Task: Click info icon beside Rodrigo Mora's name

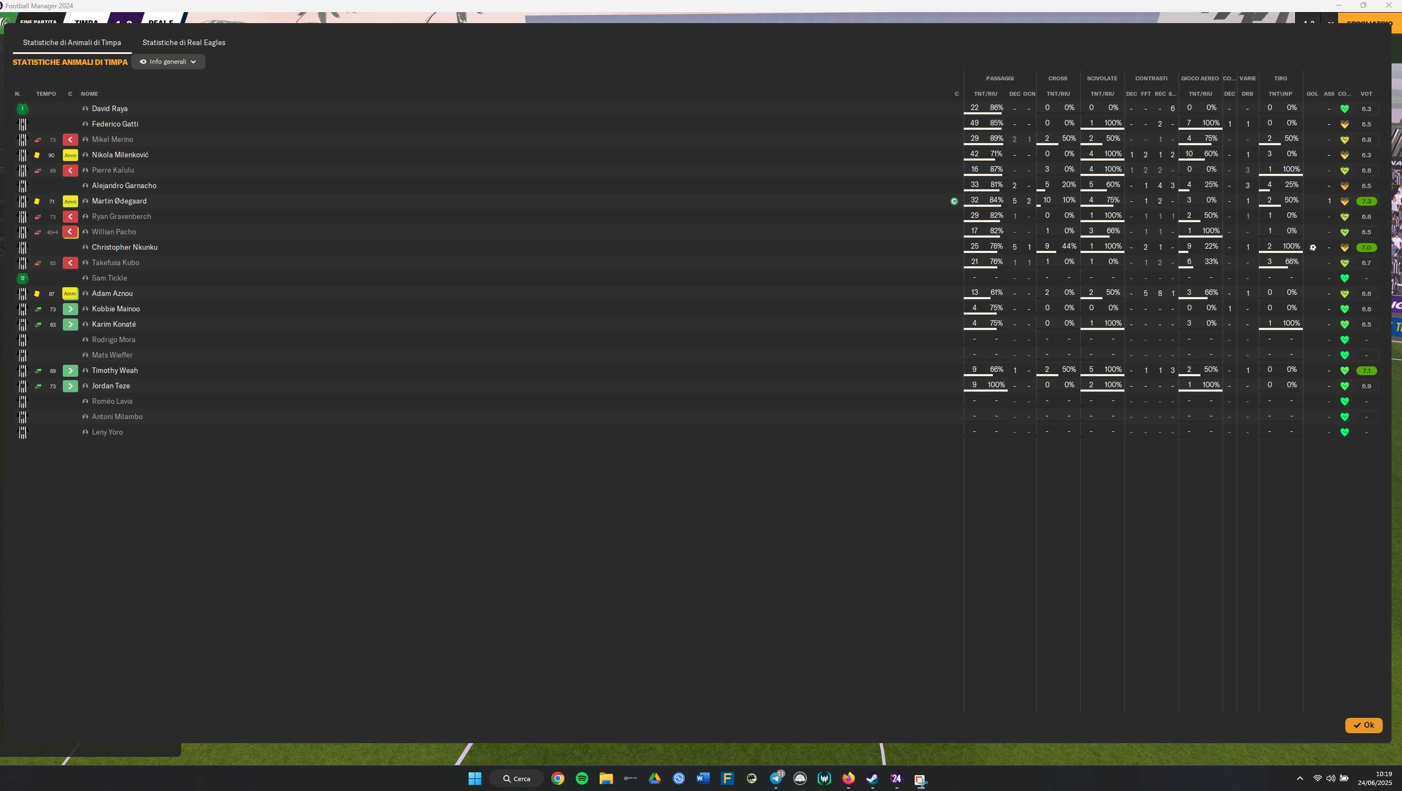Action: pos(85,340)
